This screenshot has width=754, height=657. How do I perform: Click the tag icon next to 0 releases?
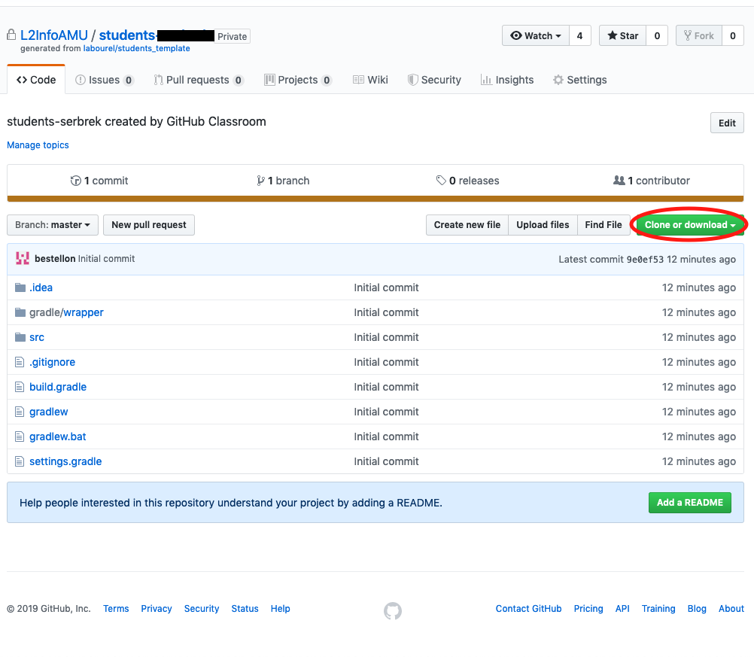(x=441, y=181)
